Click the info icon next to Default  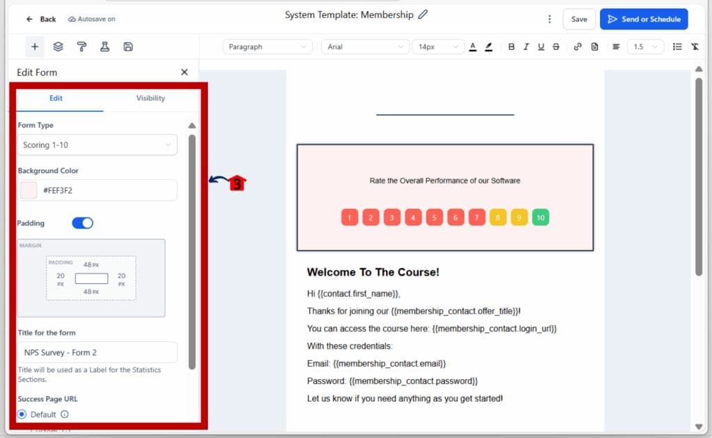tap(65, 414)
